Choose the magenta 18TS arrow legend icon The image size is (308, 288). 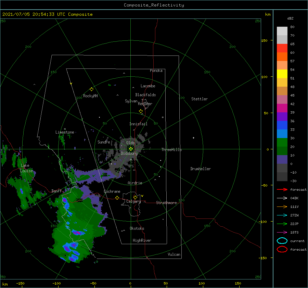coord(282,233)
